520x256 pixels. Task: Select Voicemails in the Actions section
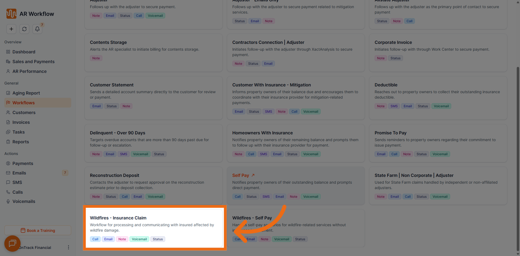(x=24, y=201)
